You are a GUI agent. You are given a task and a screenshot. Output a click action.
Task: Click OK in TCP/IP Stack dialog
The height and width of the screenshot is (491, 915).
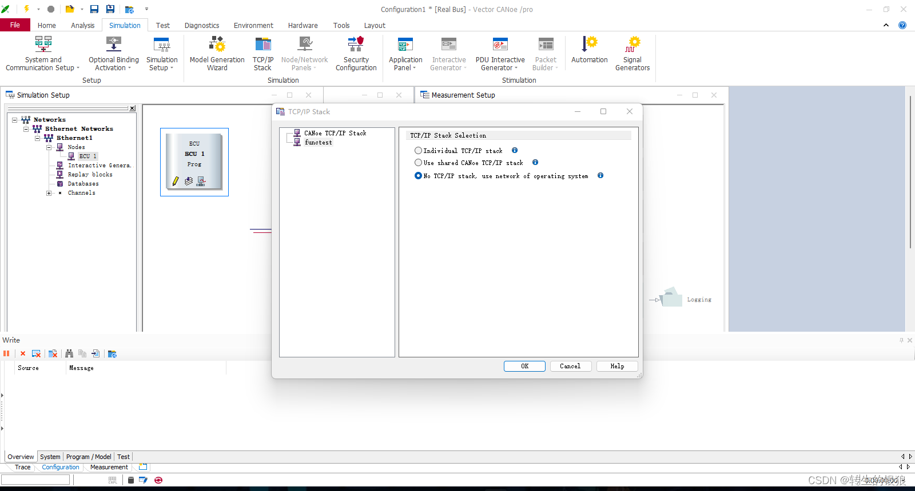click(524, 366)
